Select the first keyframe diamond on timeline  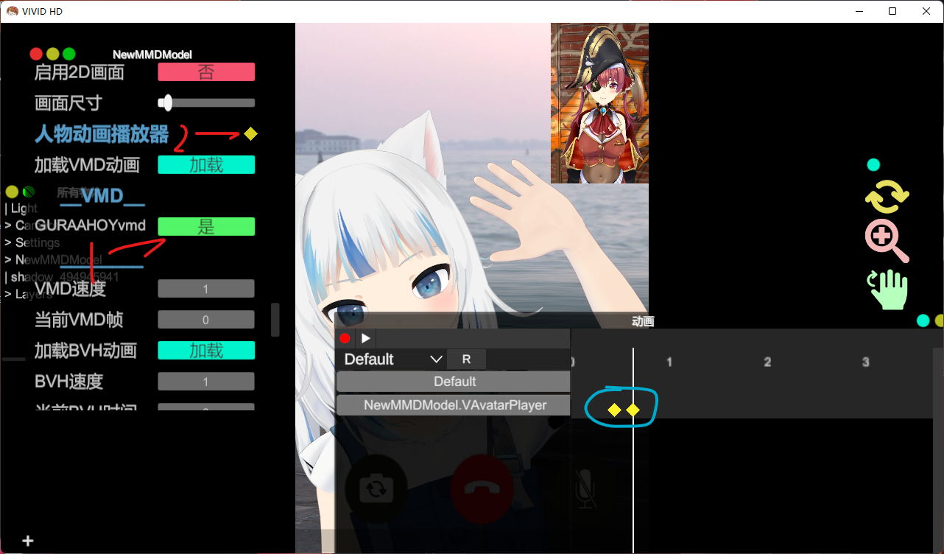point(614,410)
